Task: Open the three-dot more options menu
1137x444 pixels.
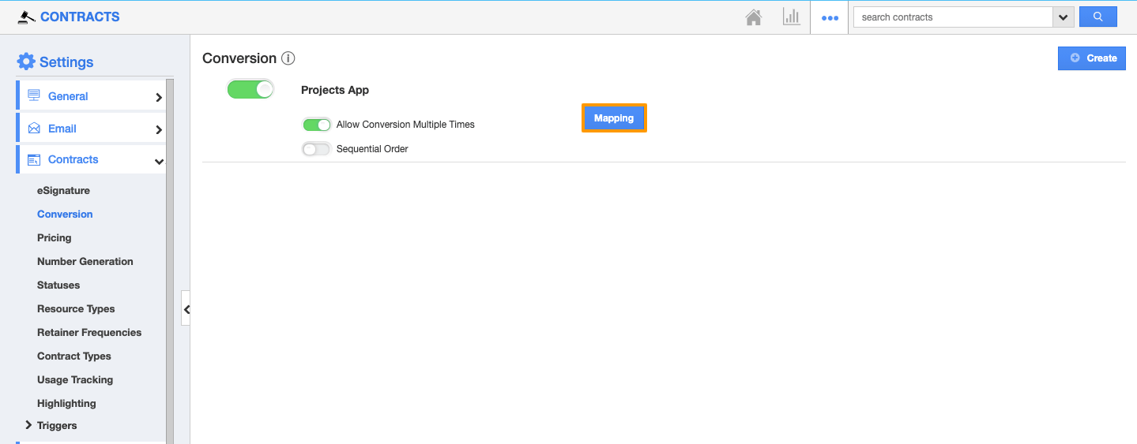Action: 830,17
